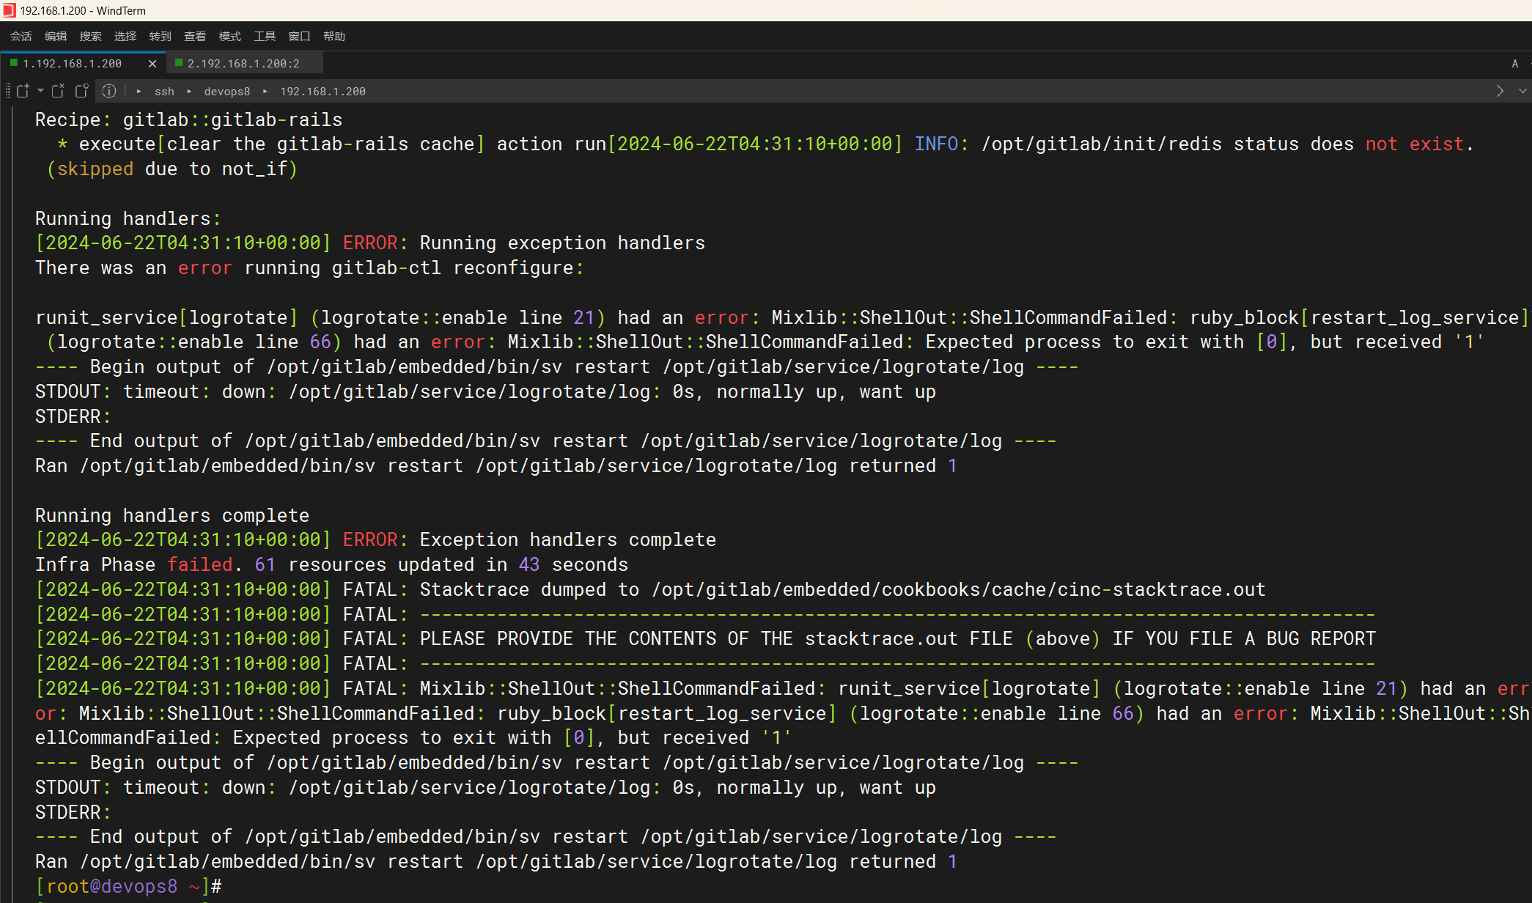Screen dimensions: 1532x903
Task: Open the dropdown arrow next to new session
Action: pyautogui.click(x=40, y=91)
